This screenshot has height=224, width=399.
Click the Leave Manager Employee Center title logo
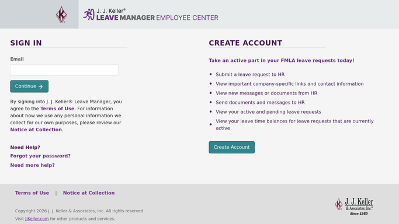pos(151,15)
